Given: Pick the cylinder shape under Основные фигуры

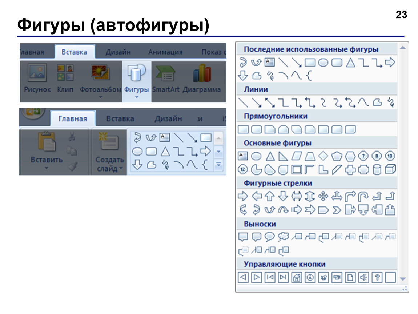Looking at the screenshot, I should [377, 170].
